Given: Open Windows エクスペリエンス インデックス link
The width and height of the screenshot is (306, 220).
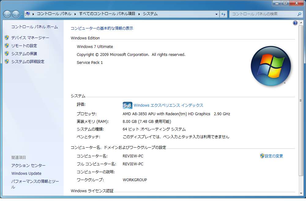Looking at the screenshot, I should click(x=168, y=105).
